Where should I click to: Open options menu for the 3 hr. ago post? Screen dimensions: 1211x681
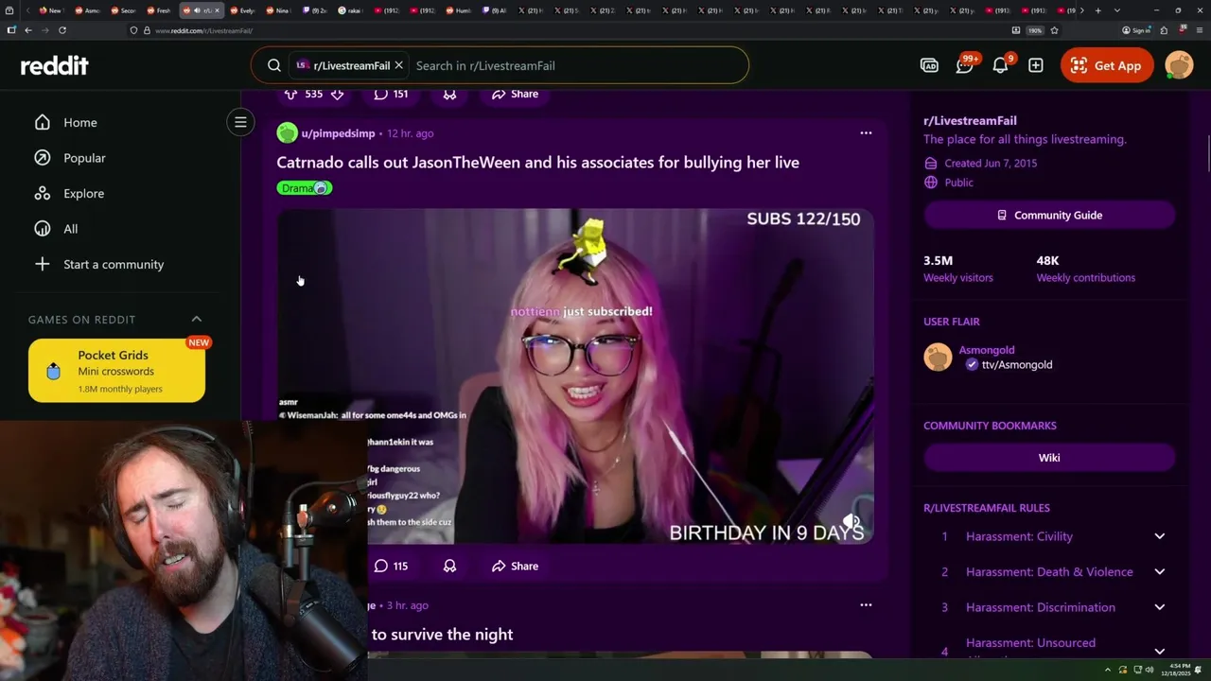(866, 605)
